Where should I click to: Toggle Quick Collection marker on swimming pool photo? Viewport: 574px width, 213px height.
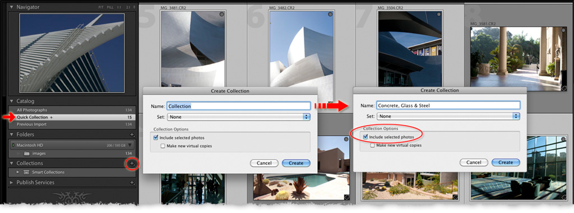tap(346, 140)
